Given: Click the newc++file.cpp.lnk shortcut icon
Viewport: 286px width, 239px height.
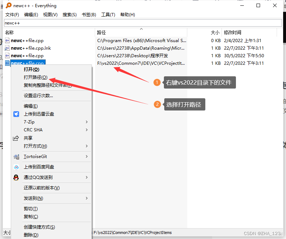Looking at the screenshot, I should pyautogui.click(x=7, y=48).
